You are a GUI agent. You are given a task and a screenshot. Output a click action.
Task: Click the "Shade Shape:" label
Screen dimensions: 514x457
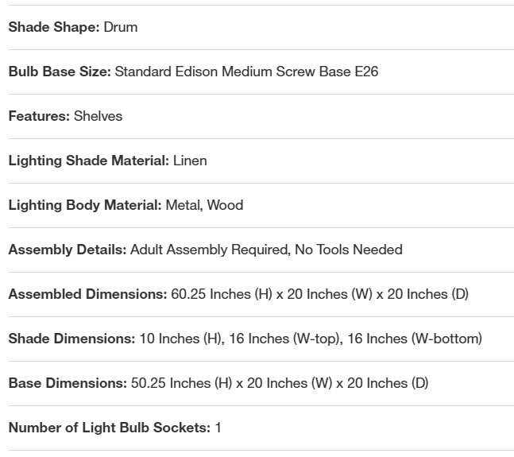[x=54, y=27]
